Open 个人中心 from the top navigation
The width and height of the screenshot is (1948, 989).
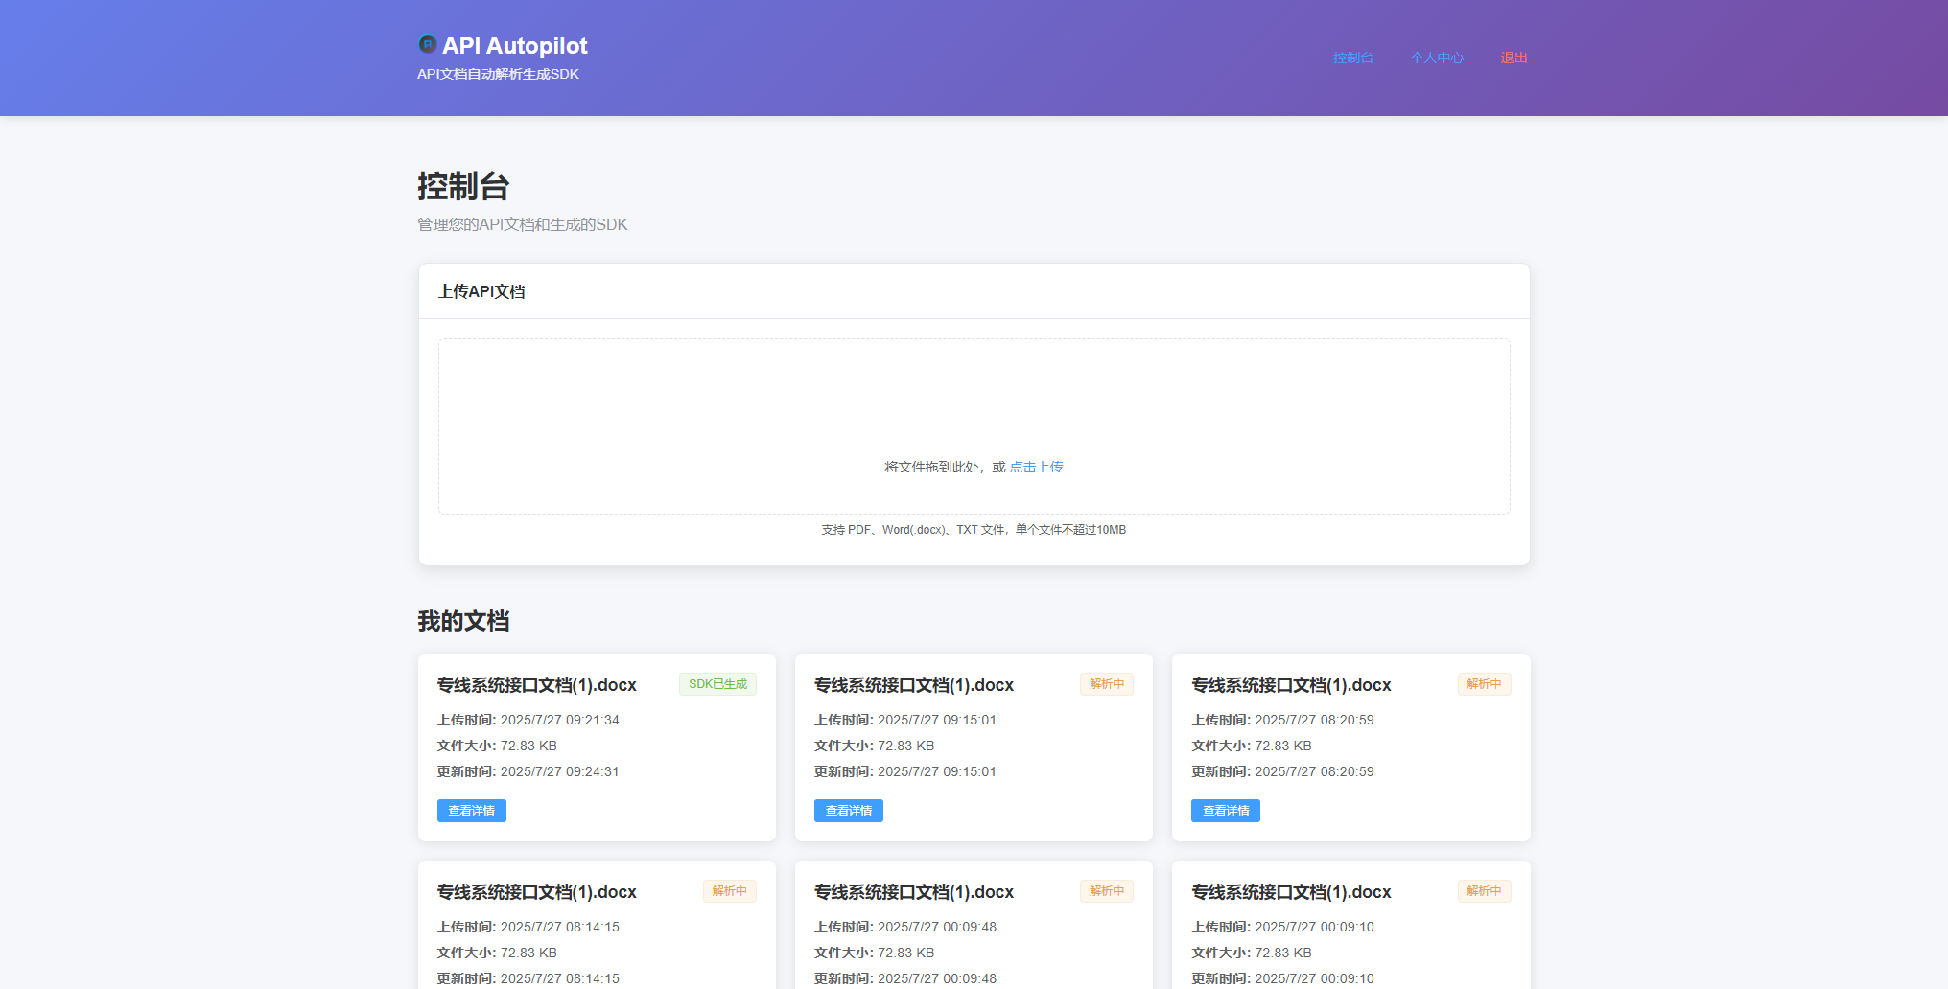click(x=1436, y=57)
